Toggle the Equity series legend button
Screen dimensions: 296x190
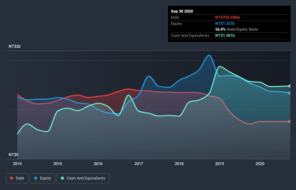coord(43,178)
